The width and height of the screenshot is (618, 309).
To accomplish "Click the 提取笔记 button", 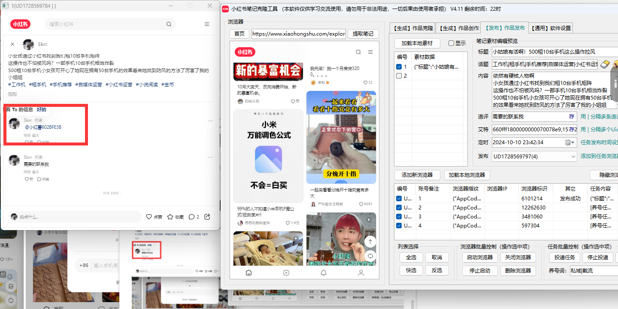I will pyautogui.click(x=363, y=33).
